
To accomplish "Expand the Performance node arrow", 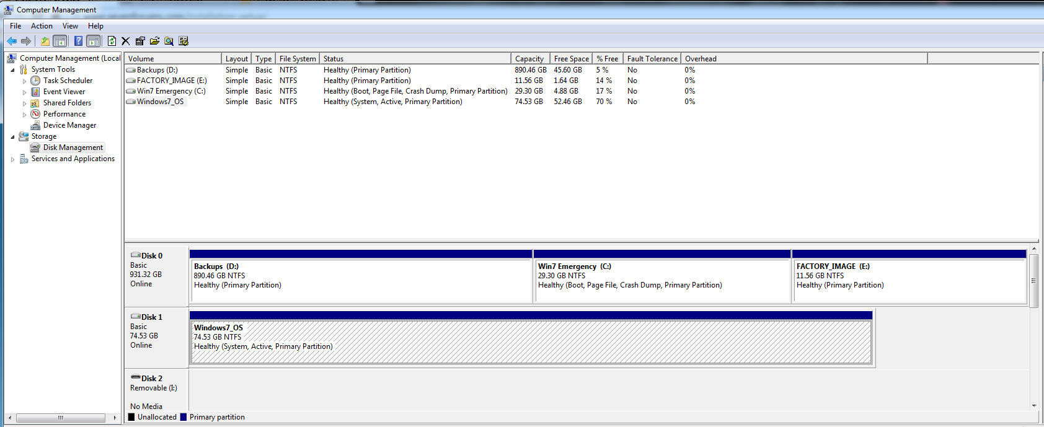I will pos(24,115).
